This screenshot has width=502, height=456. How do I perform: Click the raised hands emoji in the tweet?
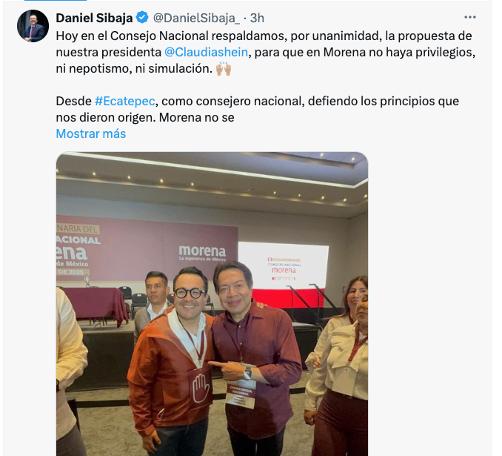223,69
